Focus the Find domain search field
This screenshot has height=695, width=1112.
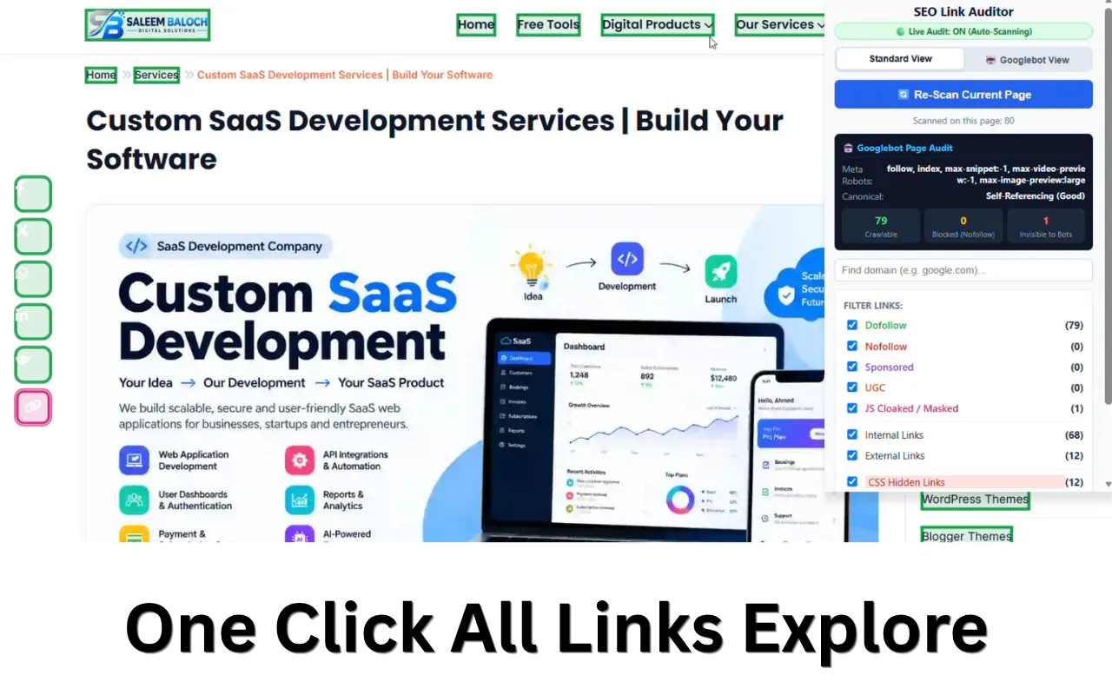[963, 270]
